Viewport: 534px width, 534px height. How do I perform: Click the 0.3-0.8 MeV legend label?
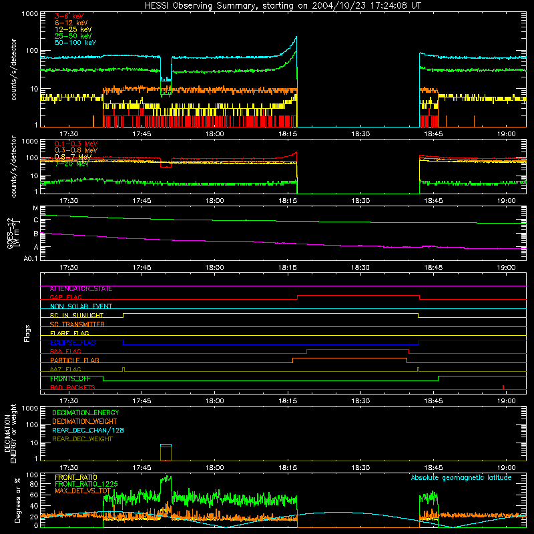point(76,150)
